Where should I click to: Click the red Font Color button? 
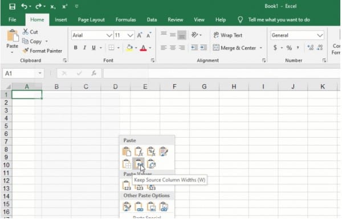point(143,48)
